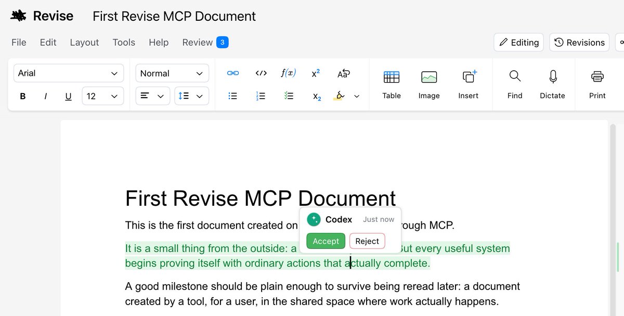Click the paragraph starting 'A good milestone'
Image resolution: width=624 pixels, height=316 pixels.
pos(322,294)
